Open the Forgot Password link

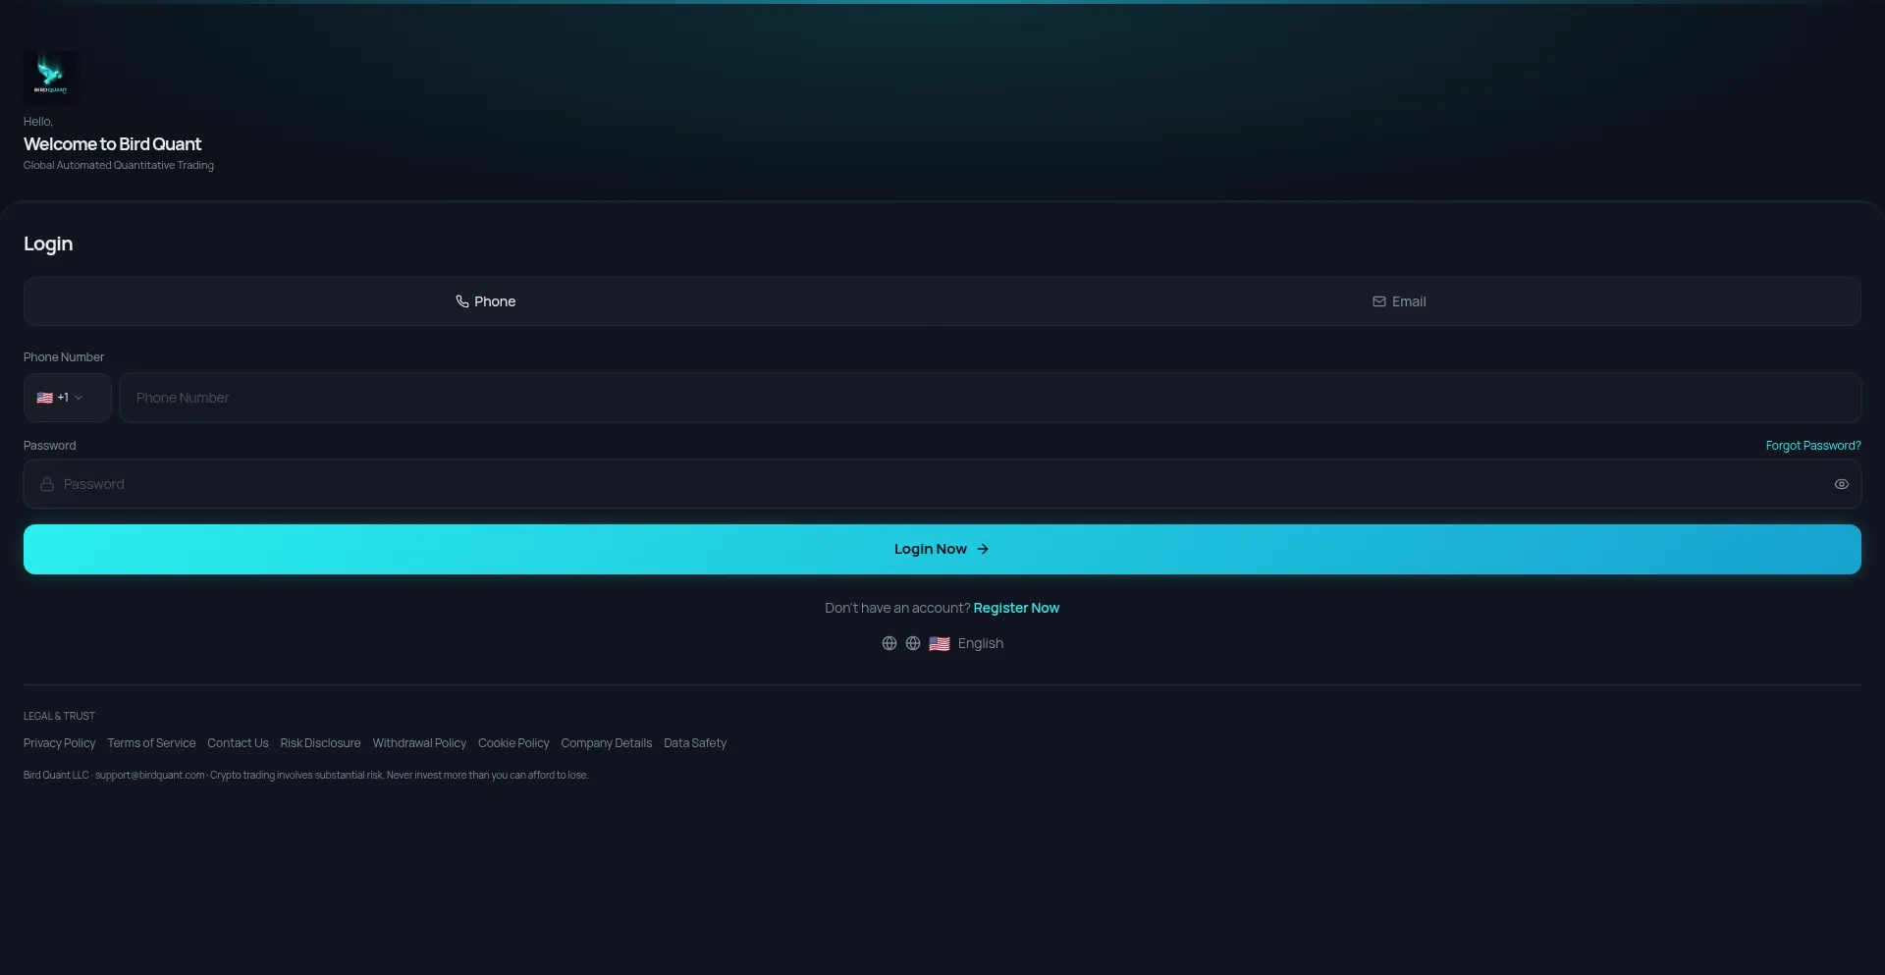(x=1813, y=446)
